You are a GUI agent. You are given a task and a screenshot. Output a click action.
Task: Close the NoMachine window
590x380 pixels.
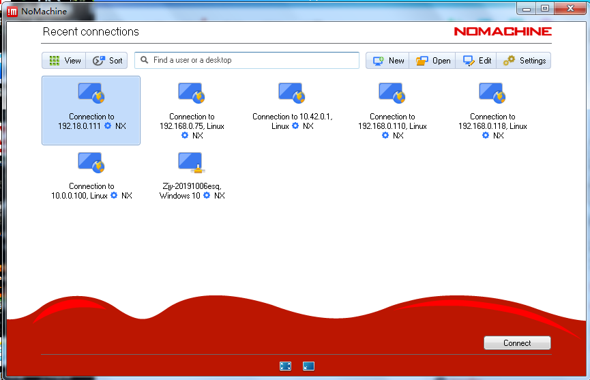570,9
